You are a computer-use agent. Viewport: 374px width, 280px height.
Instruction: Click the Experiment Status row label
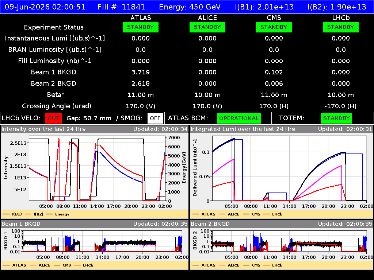tap(54, 27)
